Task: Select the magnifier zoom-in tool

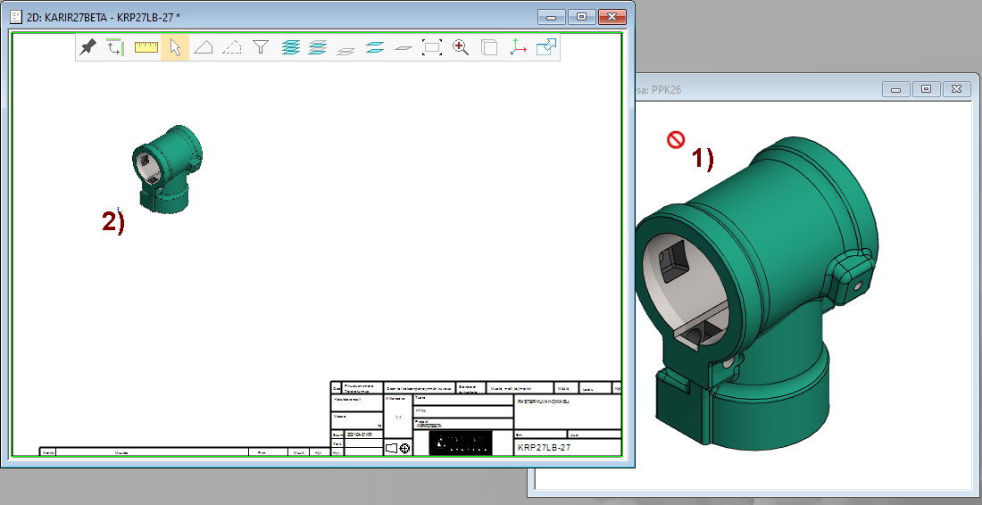Action: 461,47
